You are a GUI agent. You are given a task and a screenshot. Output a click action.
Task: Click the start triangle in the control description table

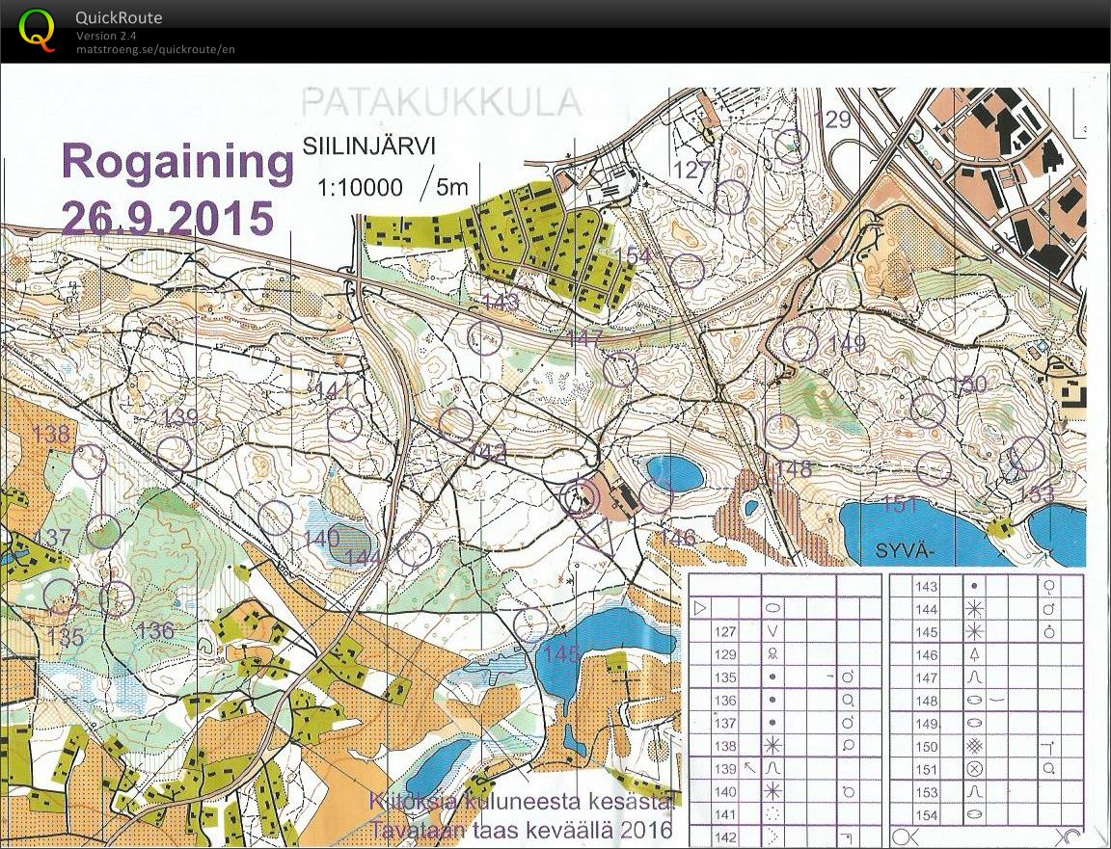point(701,608)
